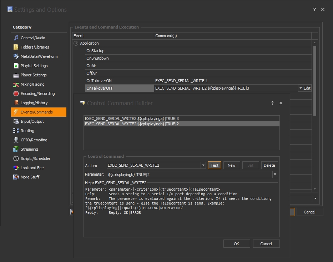The width and height of the screenshot is (333, 262).
Task: Open the Scripts/Scheduler clock icon
Action: 16,158
